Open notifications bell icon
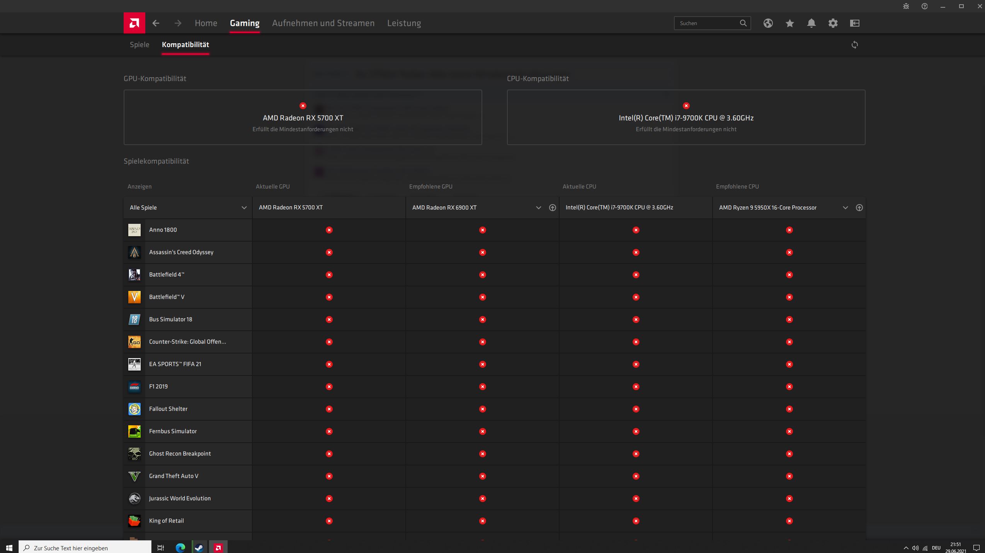This screenshot has height=553, width=985. pyautogui.click(x=811, y=23)
